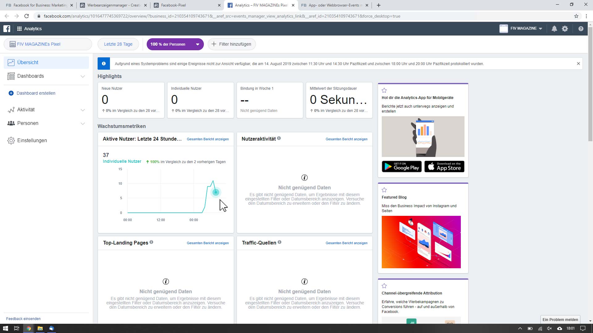593x333 pixels.
Task: Click the Top-Landing Pages info icon
Action: tap(151, 242)
